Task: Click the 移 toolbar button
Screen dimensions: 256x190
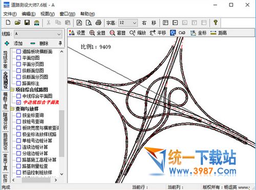Action: tap(154, 22)
